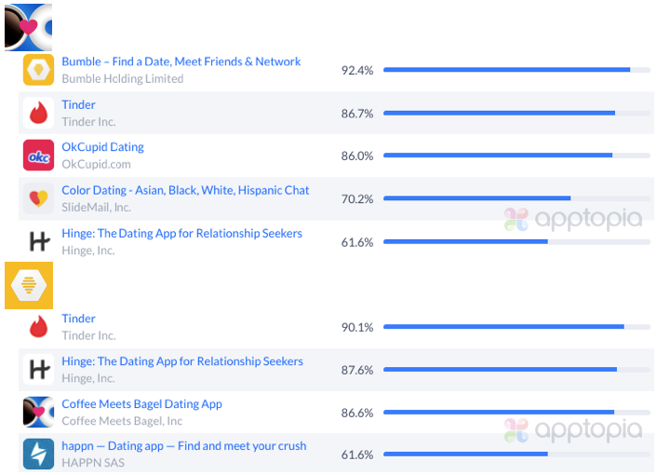Image resolution: width=657 pixels, height=475 pixels.
Task: Click the 92.4% Bumble progress bar
Action: tap(516, 70)
